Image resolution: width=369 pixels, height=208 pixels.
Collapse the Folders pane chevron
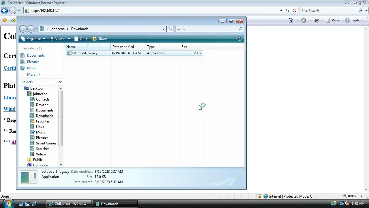click(x=60, y=82)
